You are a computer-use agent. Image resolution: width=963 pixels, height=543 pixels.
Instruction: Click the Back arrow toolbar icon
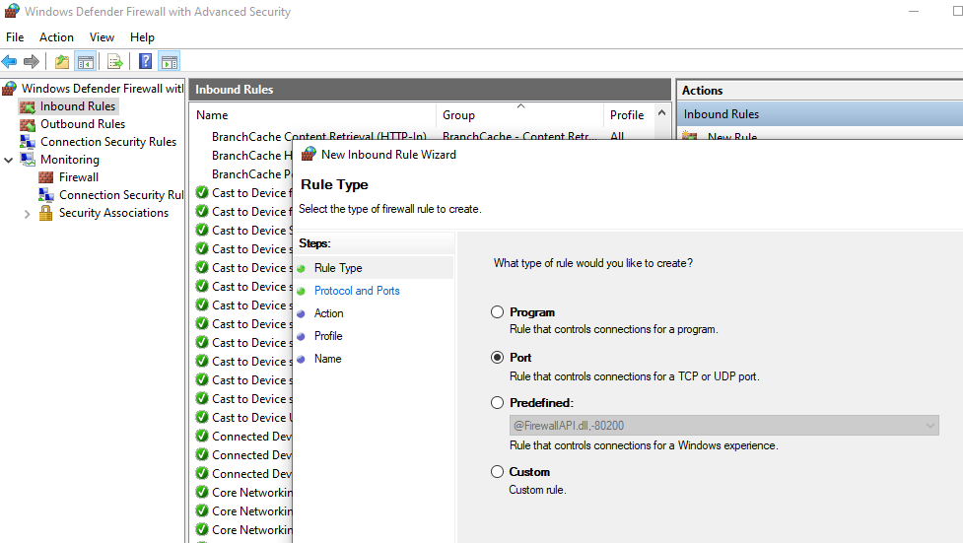[9, 61]
